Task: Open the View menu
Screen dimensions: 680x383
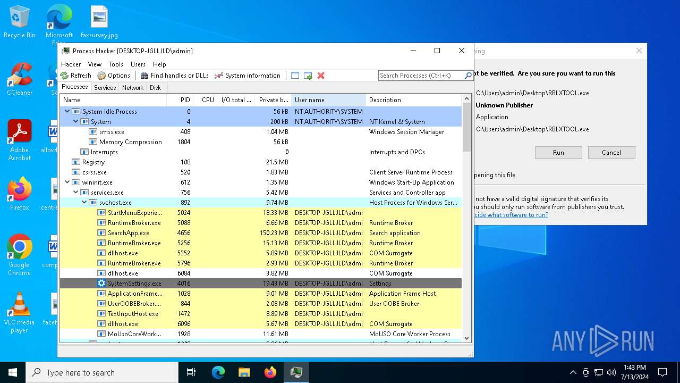Action: [95, 64]
